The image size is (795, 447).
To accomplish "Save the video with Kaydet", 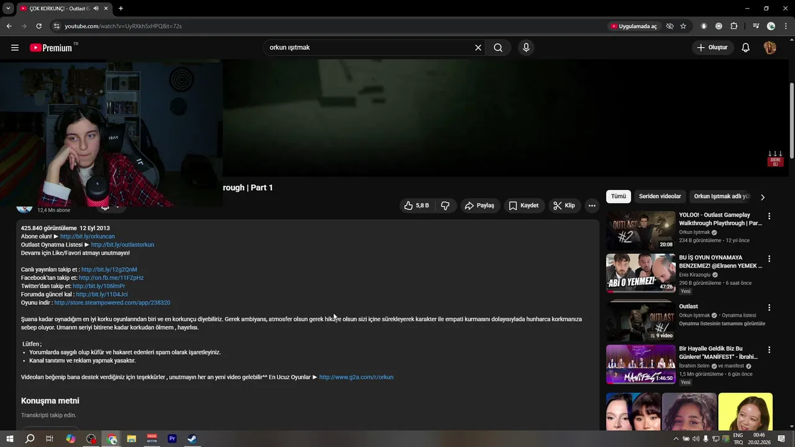I will (x=524, y=205).
